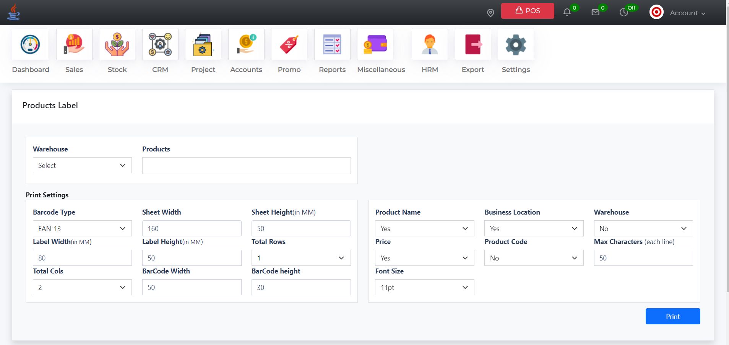Viewport: 729px width, 345px height.
Task: Open the Export arrow icon
Action: pyautogui.click(x=473, y=44)
